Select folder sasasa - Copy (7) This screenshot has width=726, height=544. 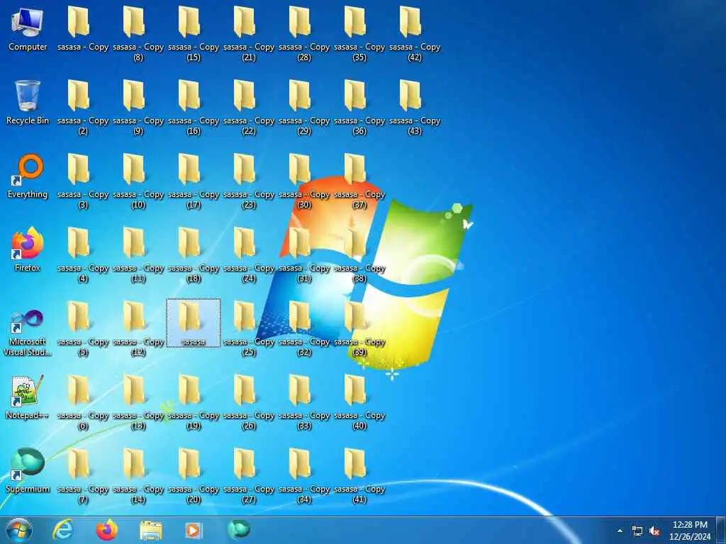click(83, 475)
